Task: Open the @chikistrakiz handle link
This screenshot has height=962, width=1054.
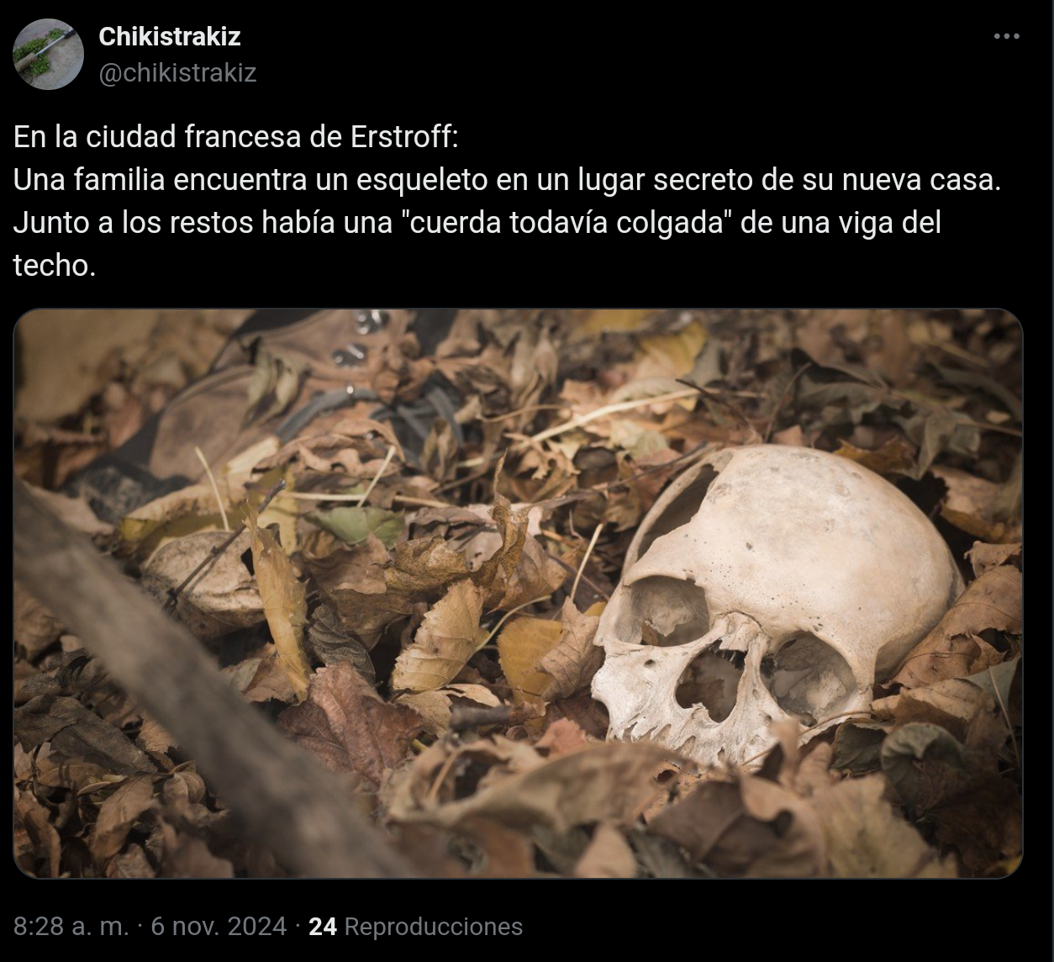Action: pos(177,73)
